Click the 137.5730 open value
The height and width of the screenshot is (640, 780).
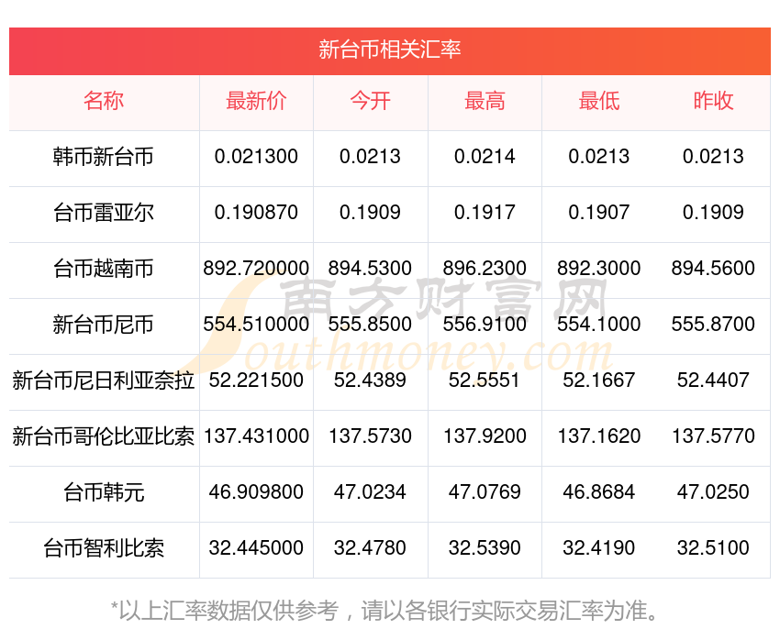pyautogui.click(x=370, y=436)
